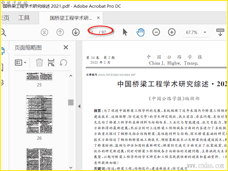Click the 2021 年 2 月 date text
228x171 pixels.
(100, 62)
